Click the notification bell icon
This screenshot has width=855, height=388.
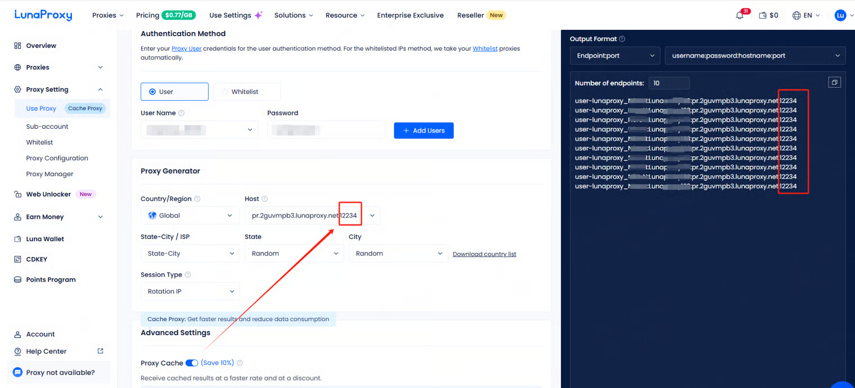pyautogui.click(x=740, y=16)
